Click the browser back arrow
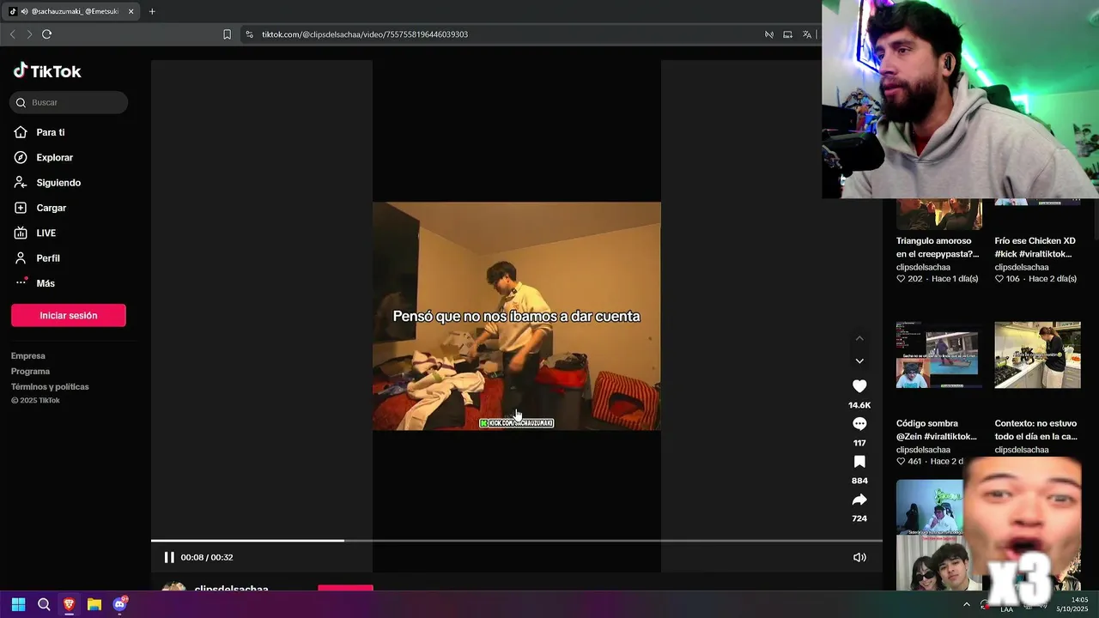 (12, 34)
